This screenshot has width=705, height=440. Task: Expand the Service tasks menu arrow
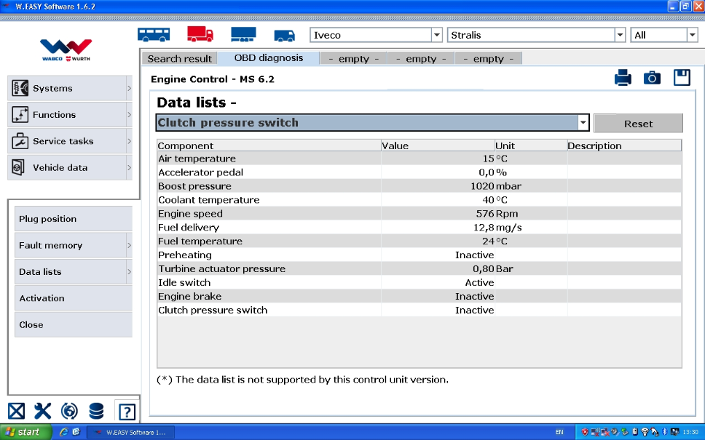coord(129,141)
